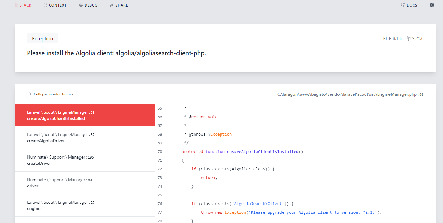
Task: Click the Laravel logo beside DOCS
Action: [x=402, y=5]
